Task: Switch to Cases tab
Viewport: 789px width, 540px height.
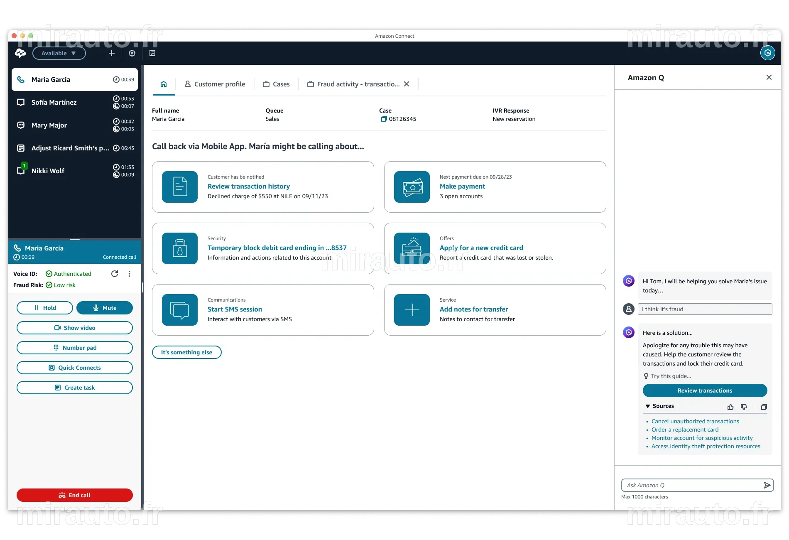Action: (276, 84)
